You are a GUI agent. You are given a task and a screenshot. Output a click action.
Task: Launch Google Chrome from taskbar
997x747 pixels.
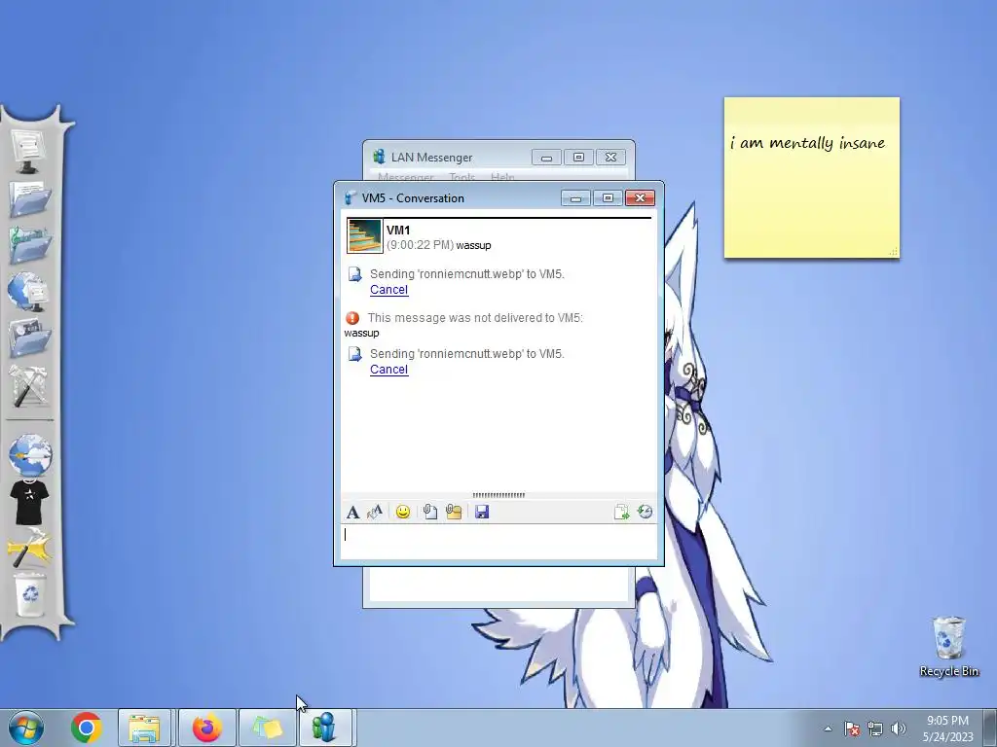tap(87, 728)
